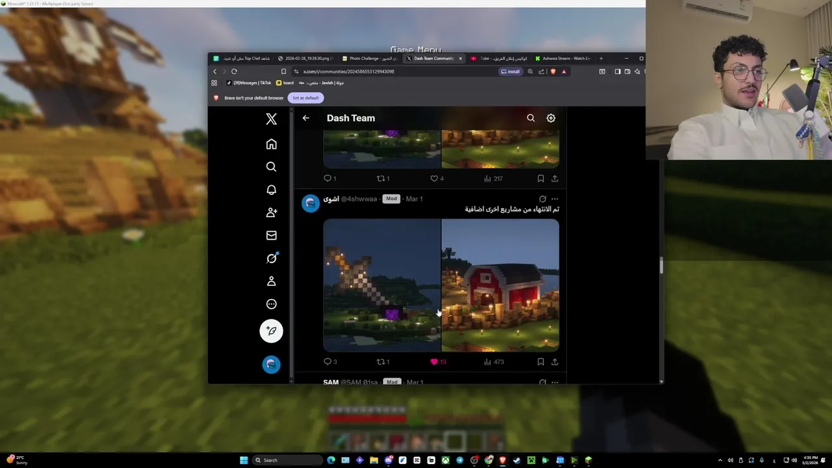Open the Mar 1 timestamp of @4shwwaa post
Screen dimensions: 832x468
[x=414, y=199]
